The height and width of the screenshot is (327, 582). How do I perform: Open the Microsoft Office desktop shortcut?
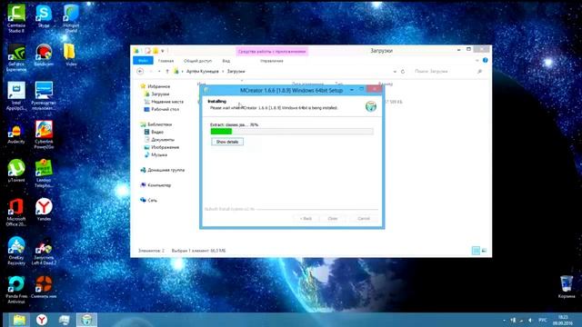pyautogui.click(x=16, y=212)
